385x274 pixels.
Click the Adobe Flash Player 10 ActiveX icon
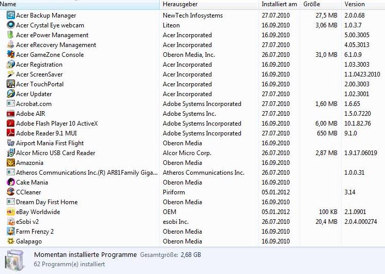pos(11,124)
